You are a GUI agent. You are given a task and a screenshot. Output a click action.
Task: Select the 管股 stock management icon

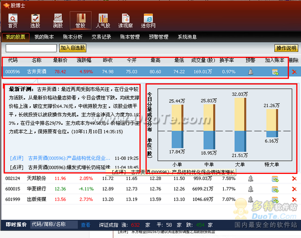(80, 21)
